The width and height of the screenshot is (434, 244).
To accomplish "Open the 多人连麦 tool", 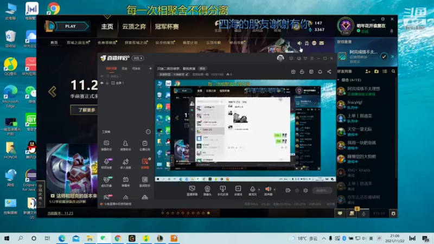I will pos(125,164).
